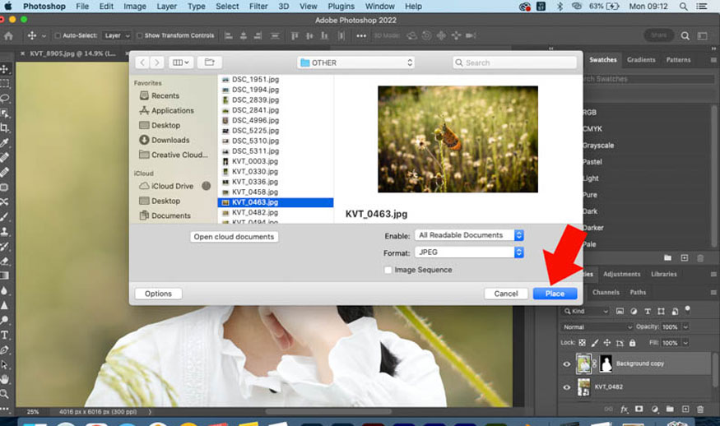
Task: Open the view mode dropdown in dialog
Action: 181,63
